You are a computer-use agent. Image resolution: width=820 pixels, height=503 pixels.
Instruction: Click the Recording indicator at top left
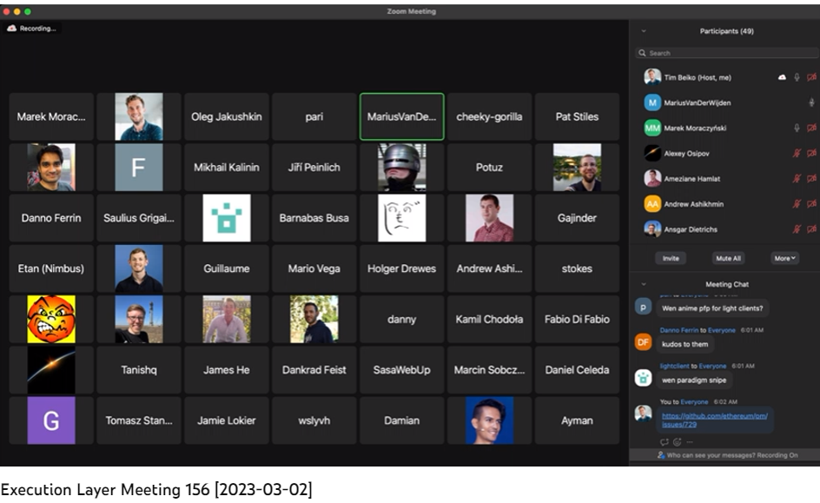(32, 29)
